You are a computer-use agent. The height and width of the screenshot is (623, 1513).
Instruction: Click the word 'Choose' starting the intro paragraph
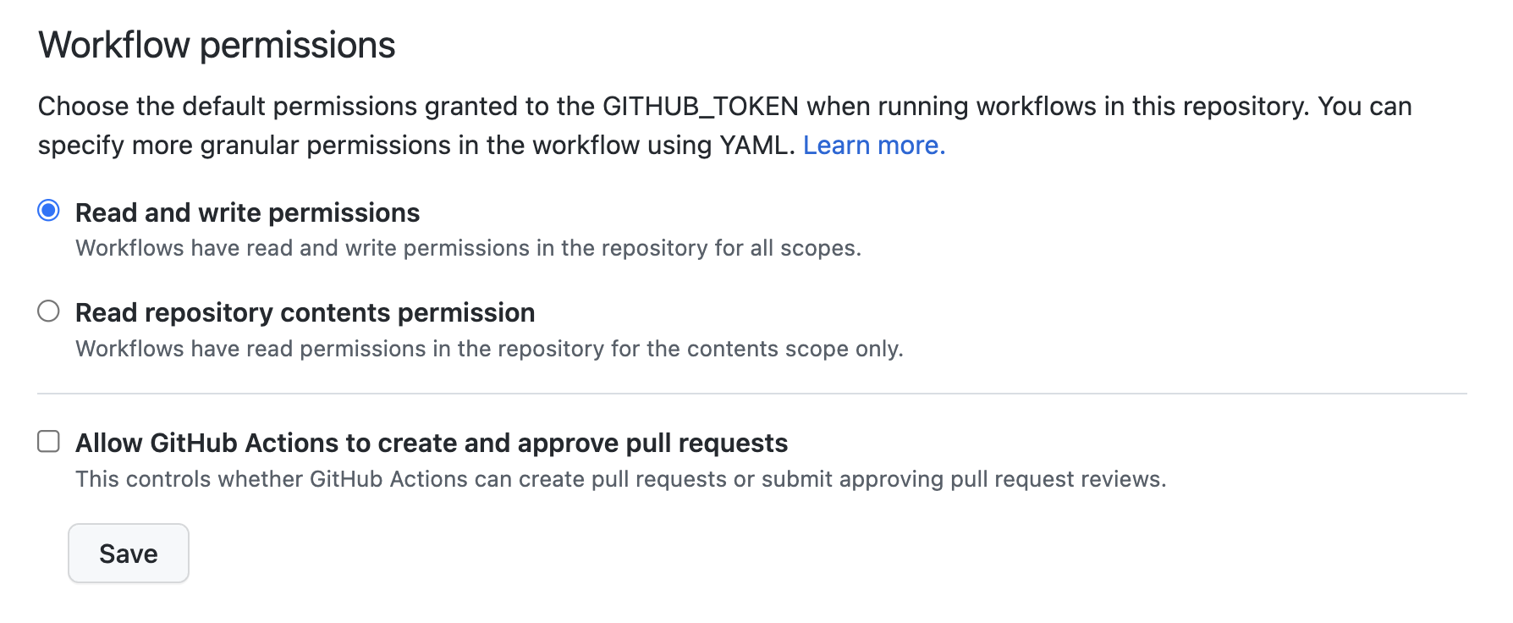[x=83, y=107]
